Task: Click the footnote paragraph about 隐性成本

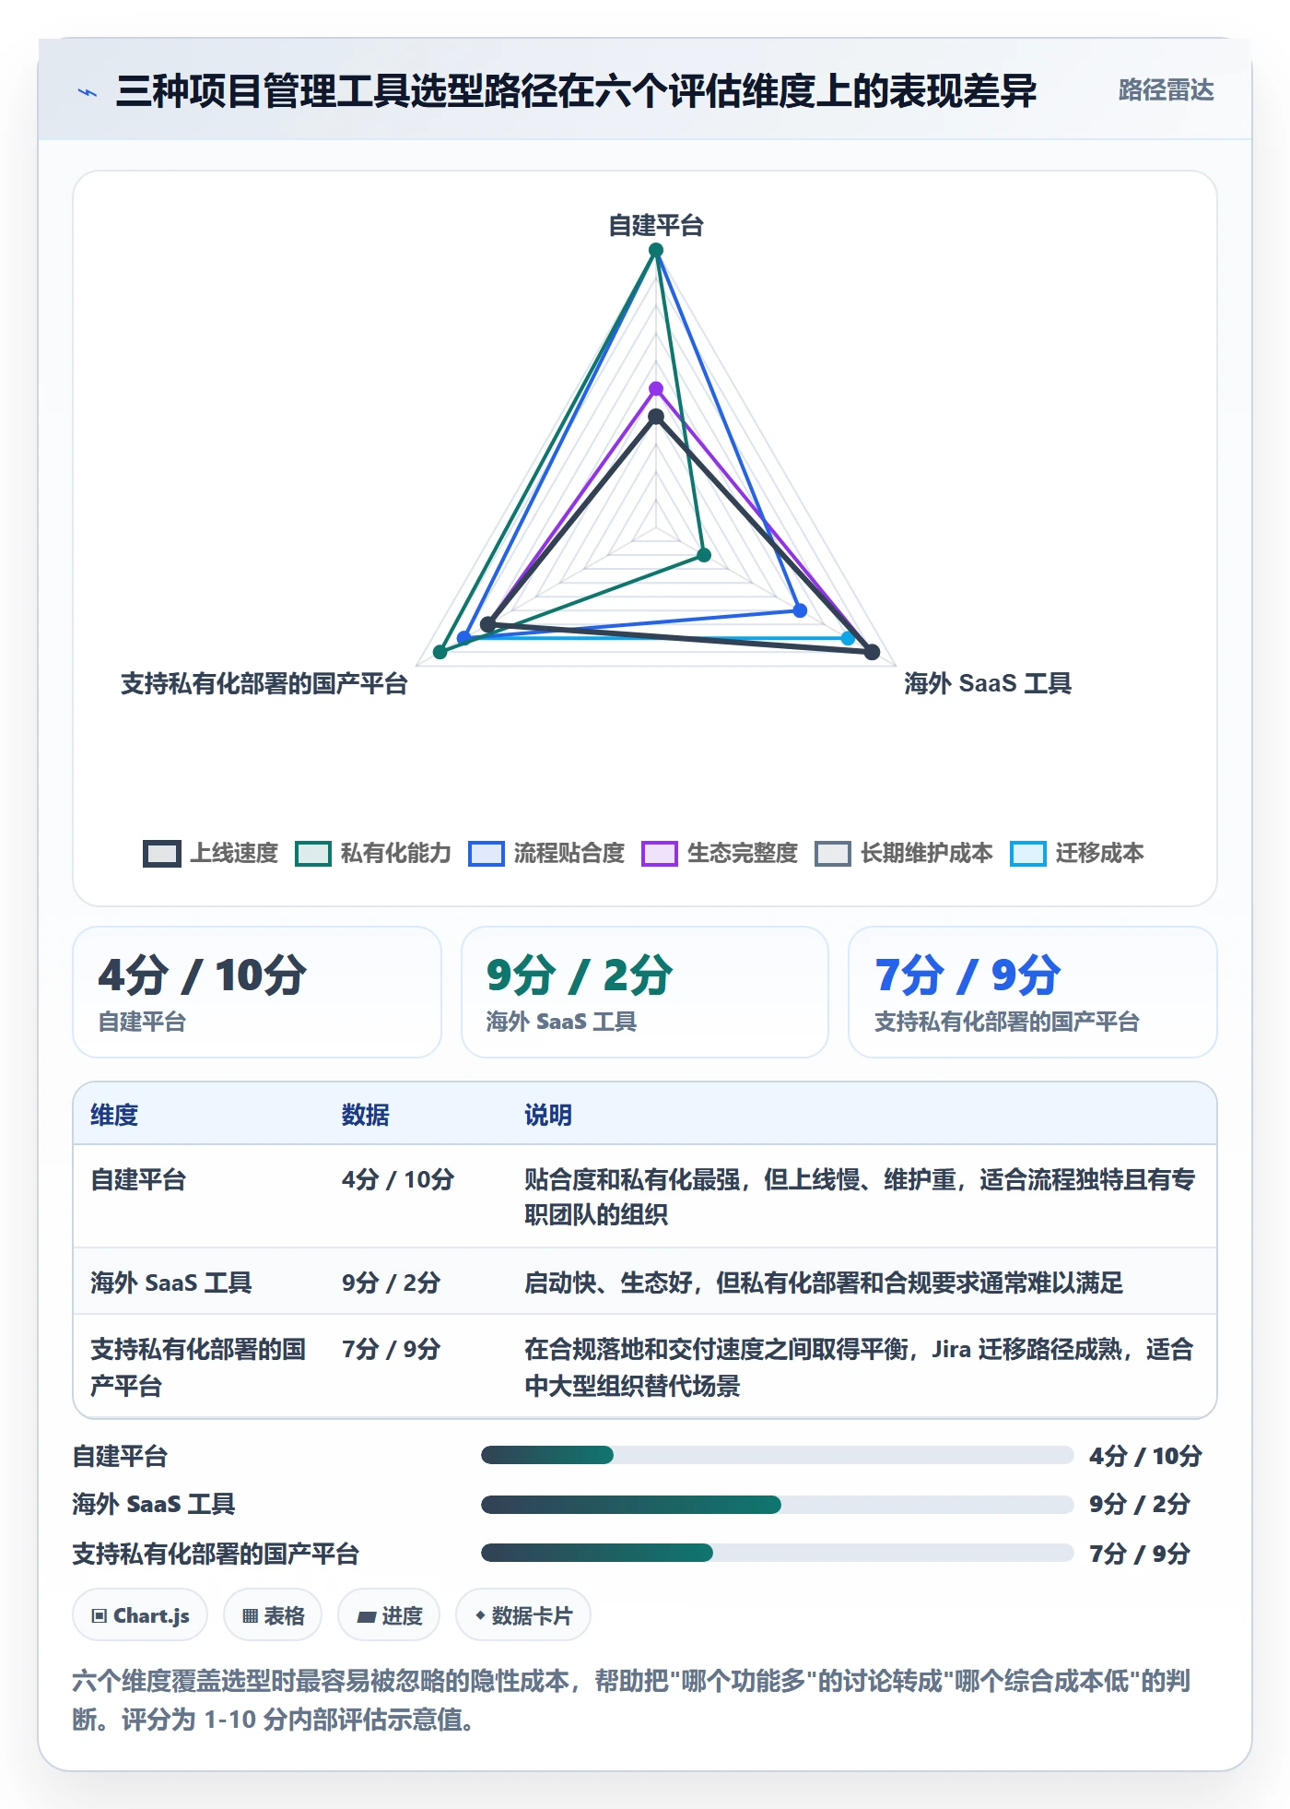Action: [632, 1700]
